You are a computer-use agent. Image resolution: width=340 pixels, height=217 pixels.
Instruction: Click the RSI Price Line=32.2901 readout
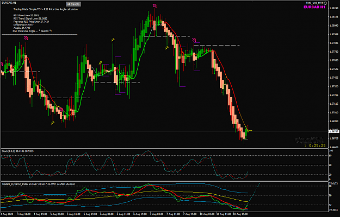click(x=26, y=16)
